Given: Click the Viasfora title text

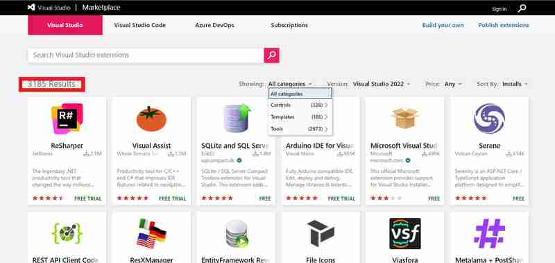Looking at the screenshot, I should pos(405,260).
